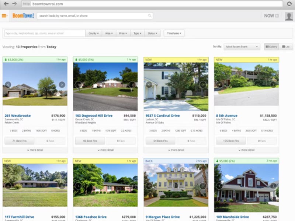Show next photo of 1368 Pooshee Drive

132,186
